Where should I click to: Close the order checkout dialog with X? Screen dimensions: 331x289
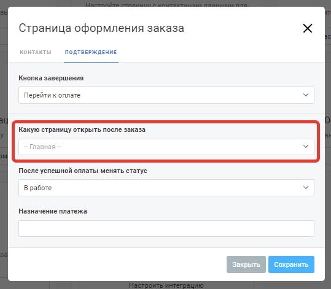[307, 28]
